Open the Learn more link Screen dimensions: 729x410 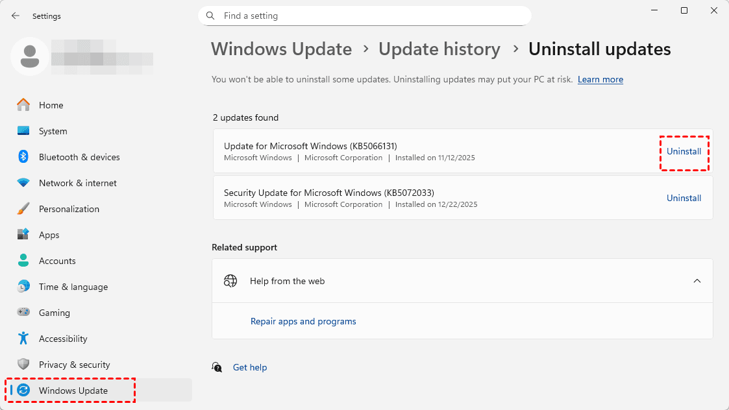click(600, 80)
